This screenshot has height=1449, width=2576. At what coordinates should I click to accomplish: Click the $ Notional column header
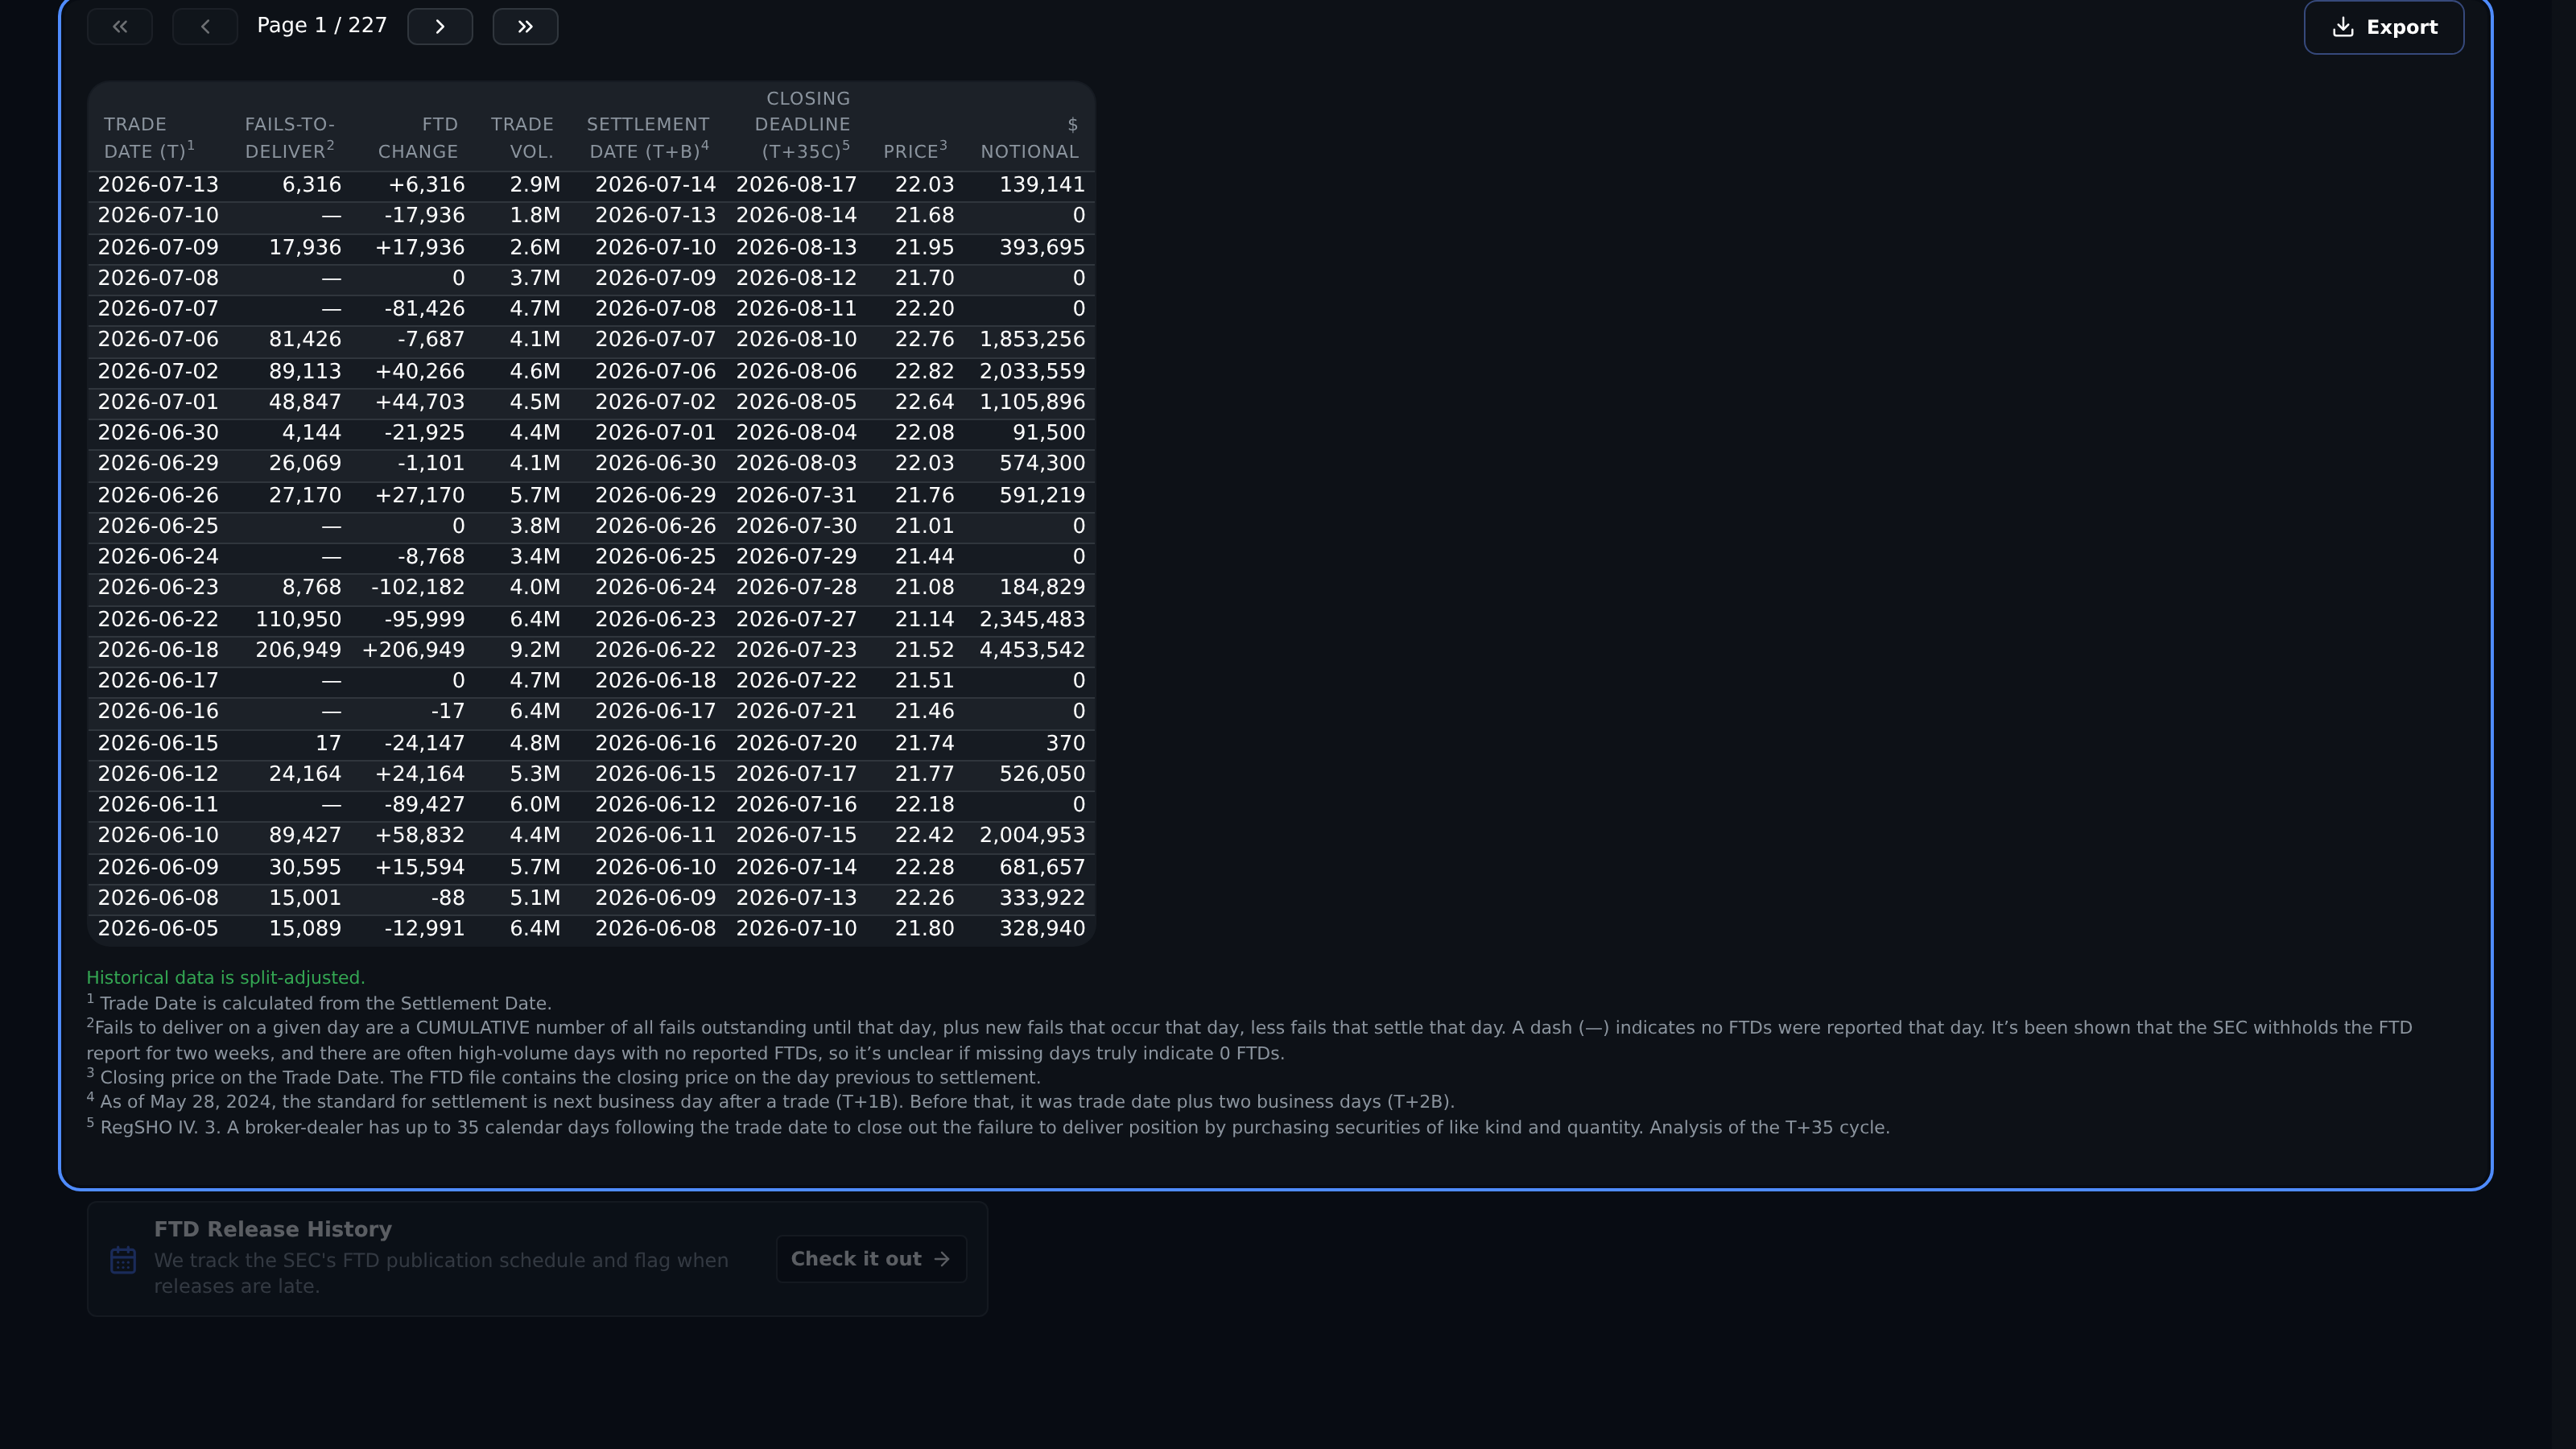coord(1029,138)
